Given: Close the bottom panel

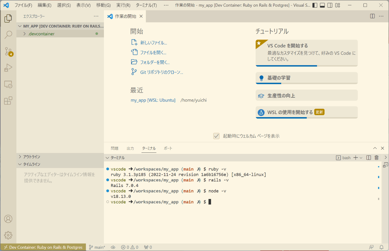Looking at the screenshot, I should [x=383, y=148].
